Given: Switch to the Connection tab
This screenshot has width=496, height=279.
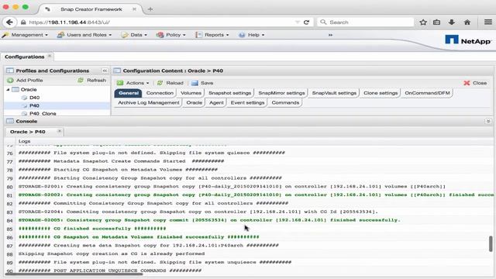Looking at the screenshot, I should (x=160, y=93).
